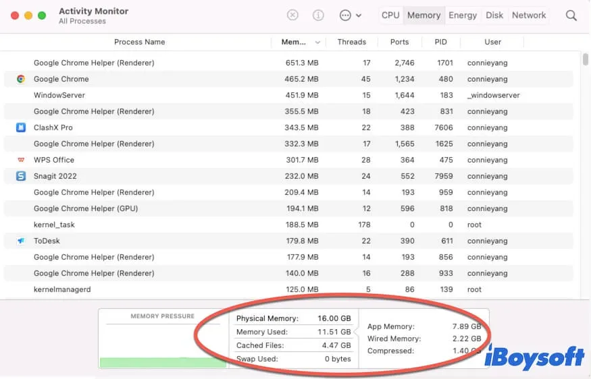Image resolution: width=591 pixels, height=379 pixels.
Task: Open the ellipsis actions menu
Action: pos(350,15)
